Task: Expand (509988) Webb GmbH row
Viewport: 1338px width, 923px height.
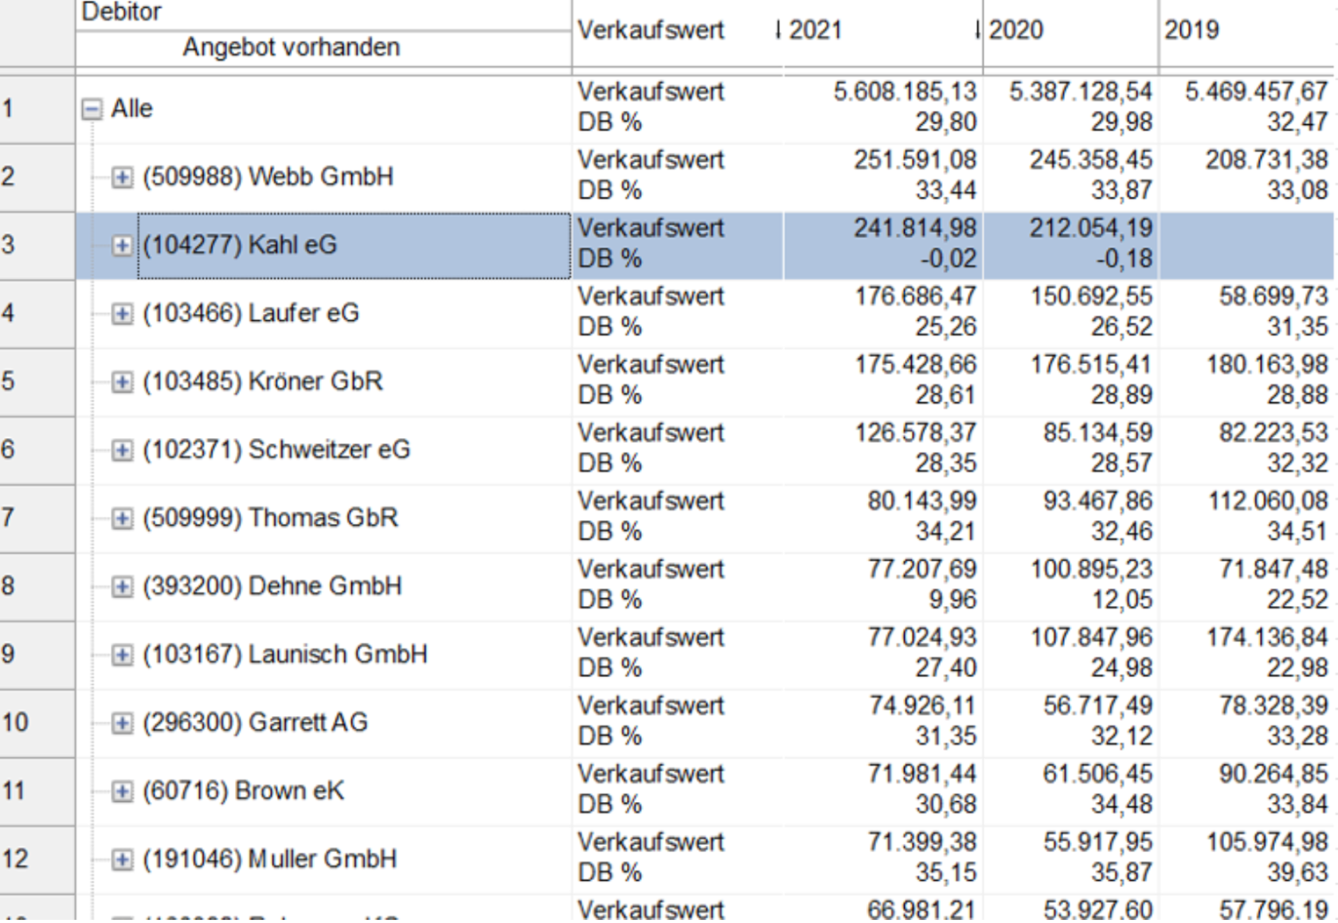Action: click(122, 177)
